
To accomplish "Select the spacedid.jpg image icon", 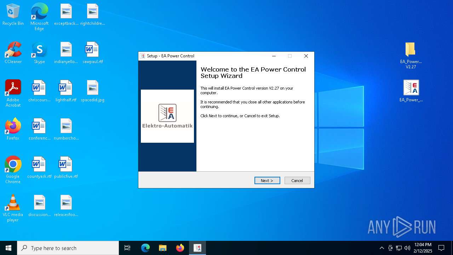I will [x=93, y=91].
